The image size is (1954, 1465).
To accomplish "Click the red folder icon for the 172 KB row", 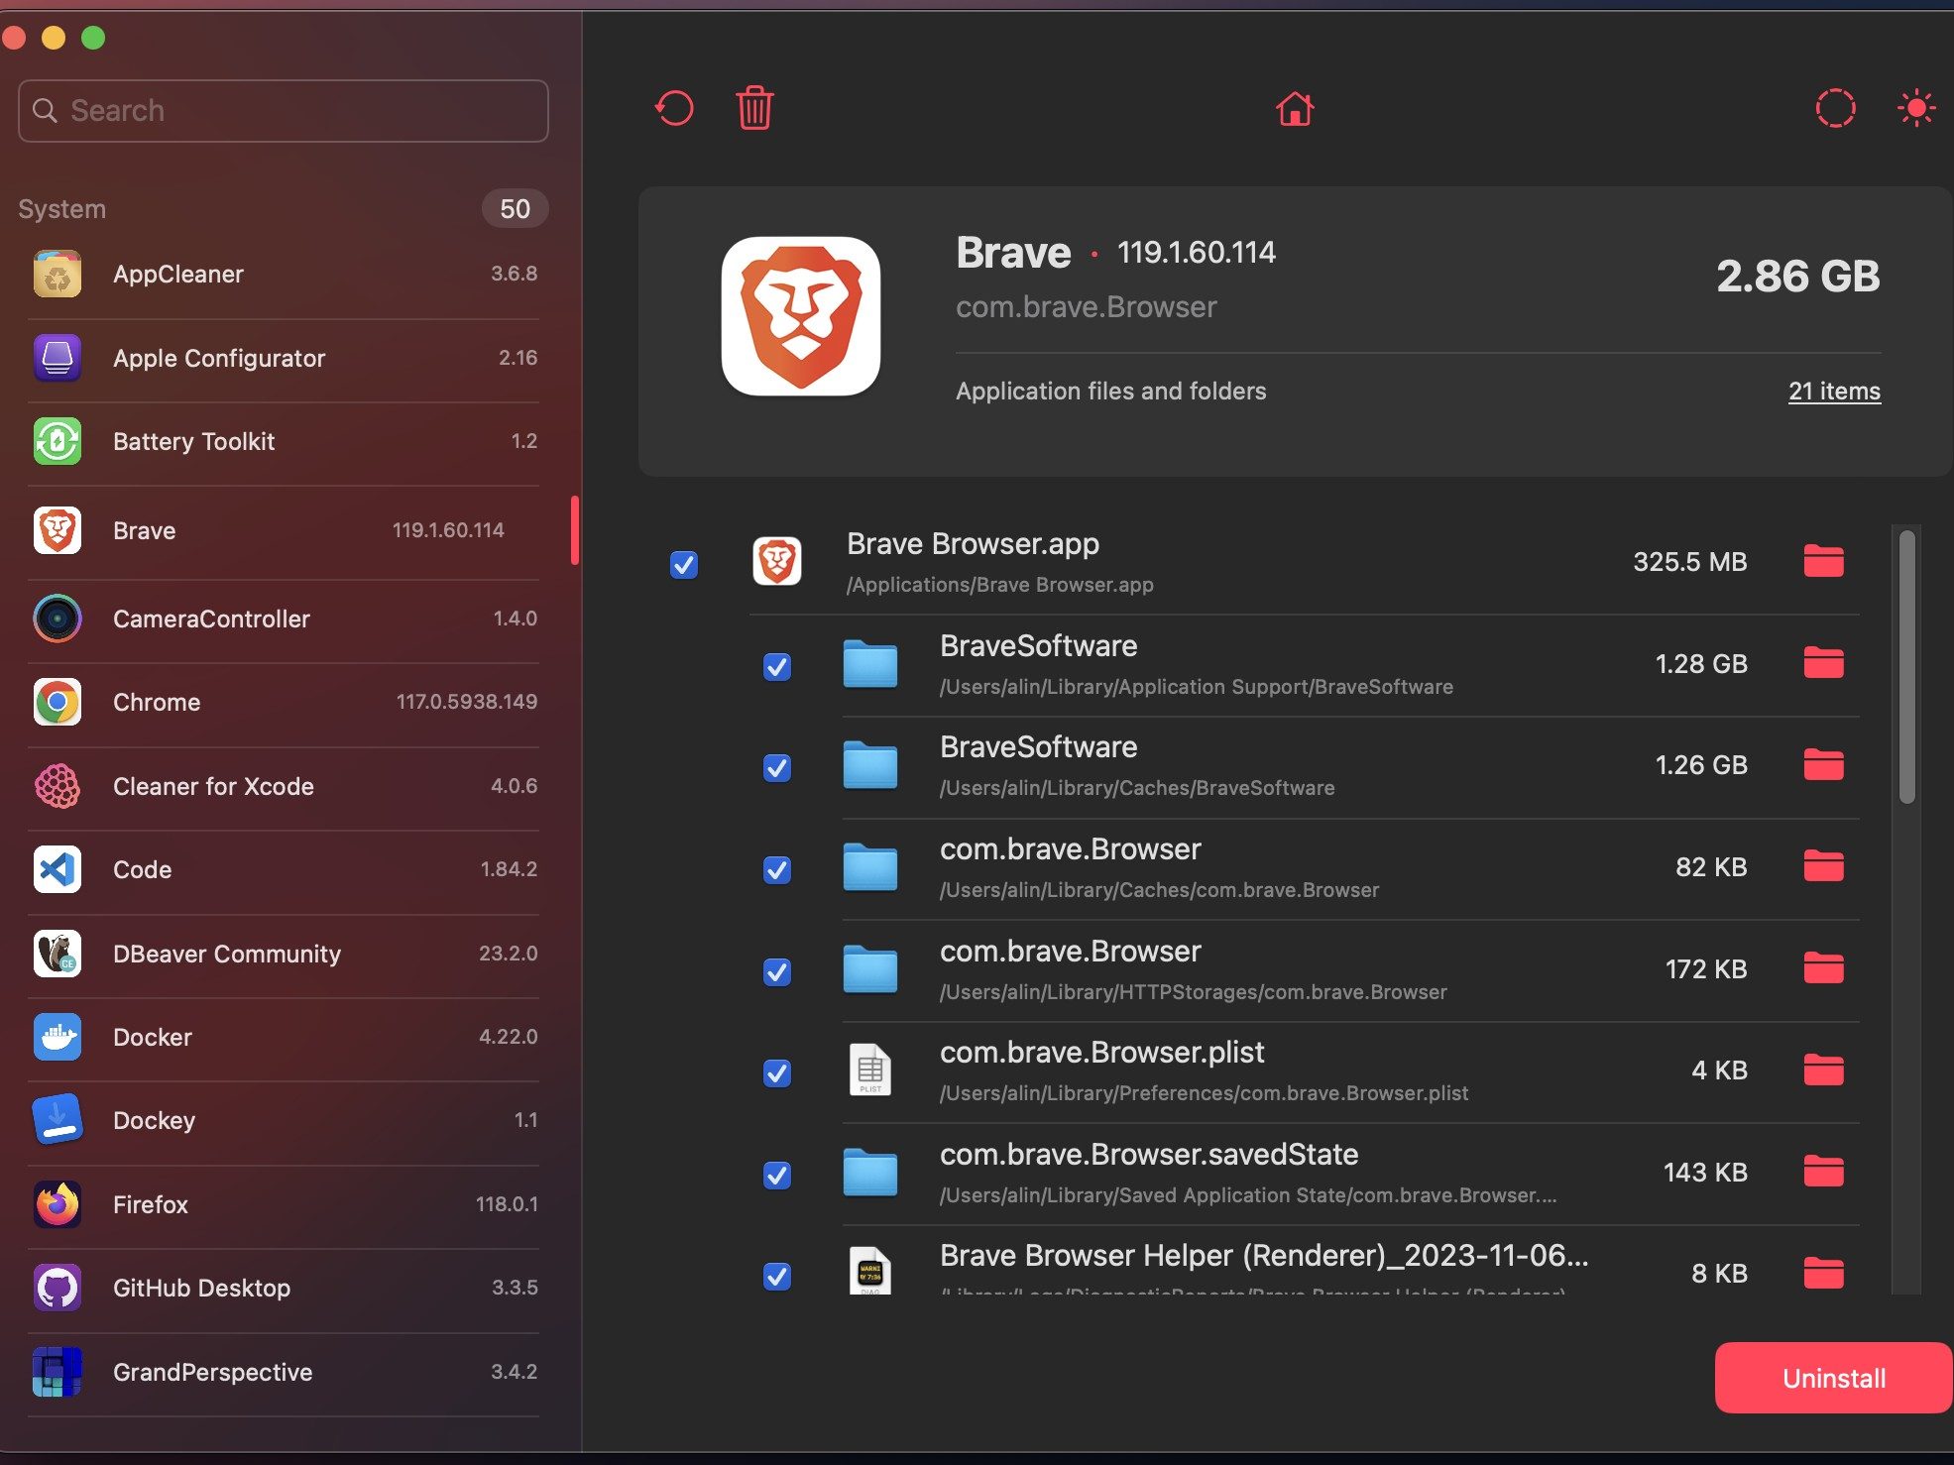I will tap(1823, 968).
